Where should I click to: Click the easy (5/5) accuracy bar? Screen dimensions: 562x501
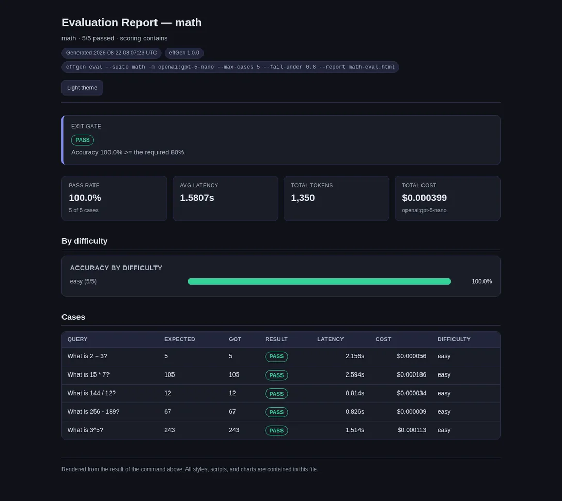pos(319,281)
